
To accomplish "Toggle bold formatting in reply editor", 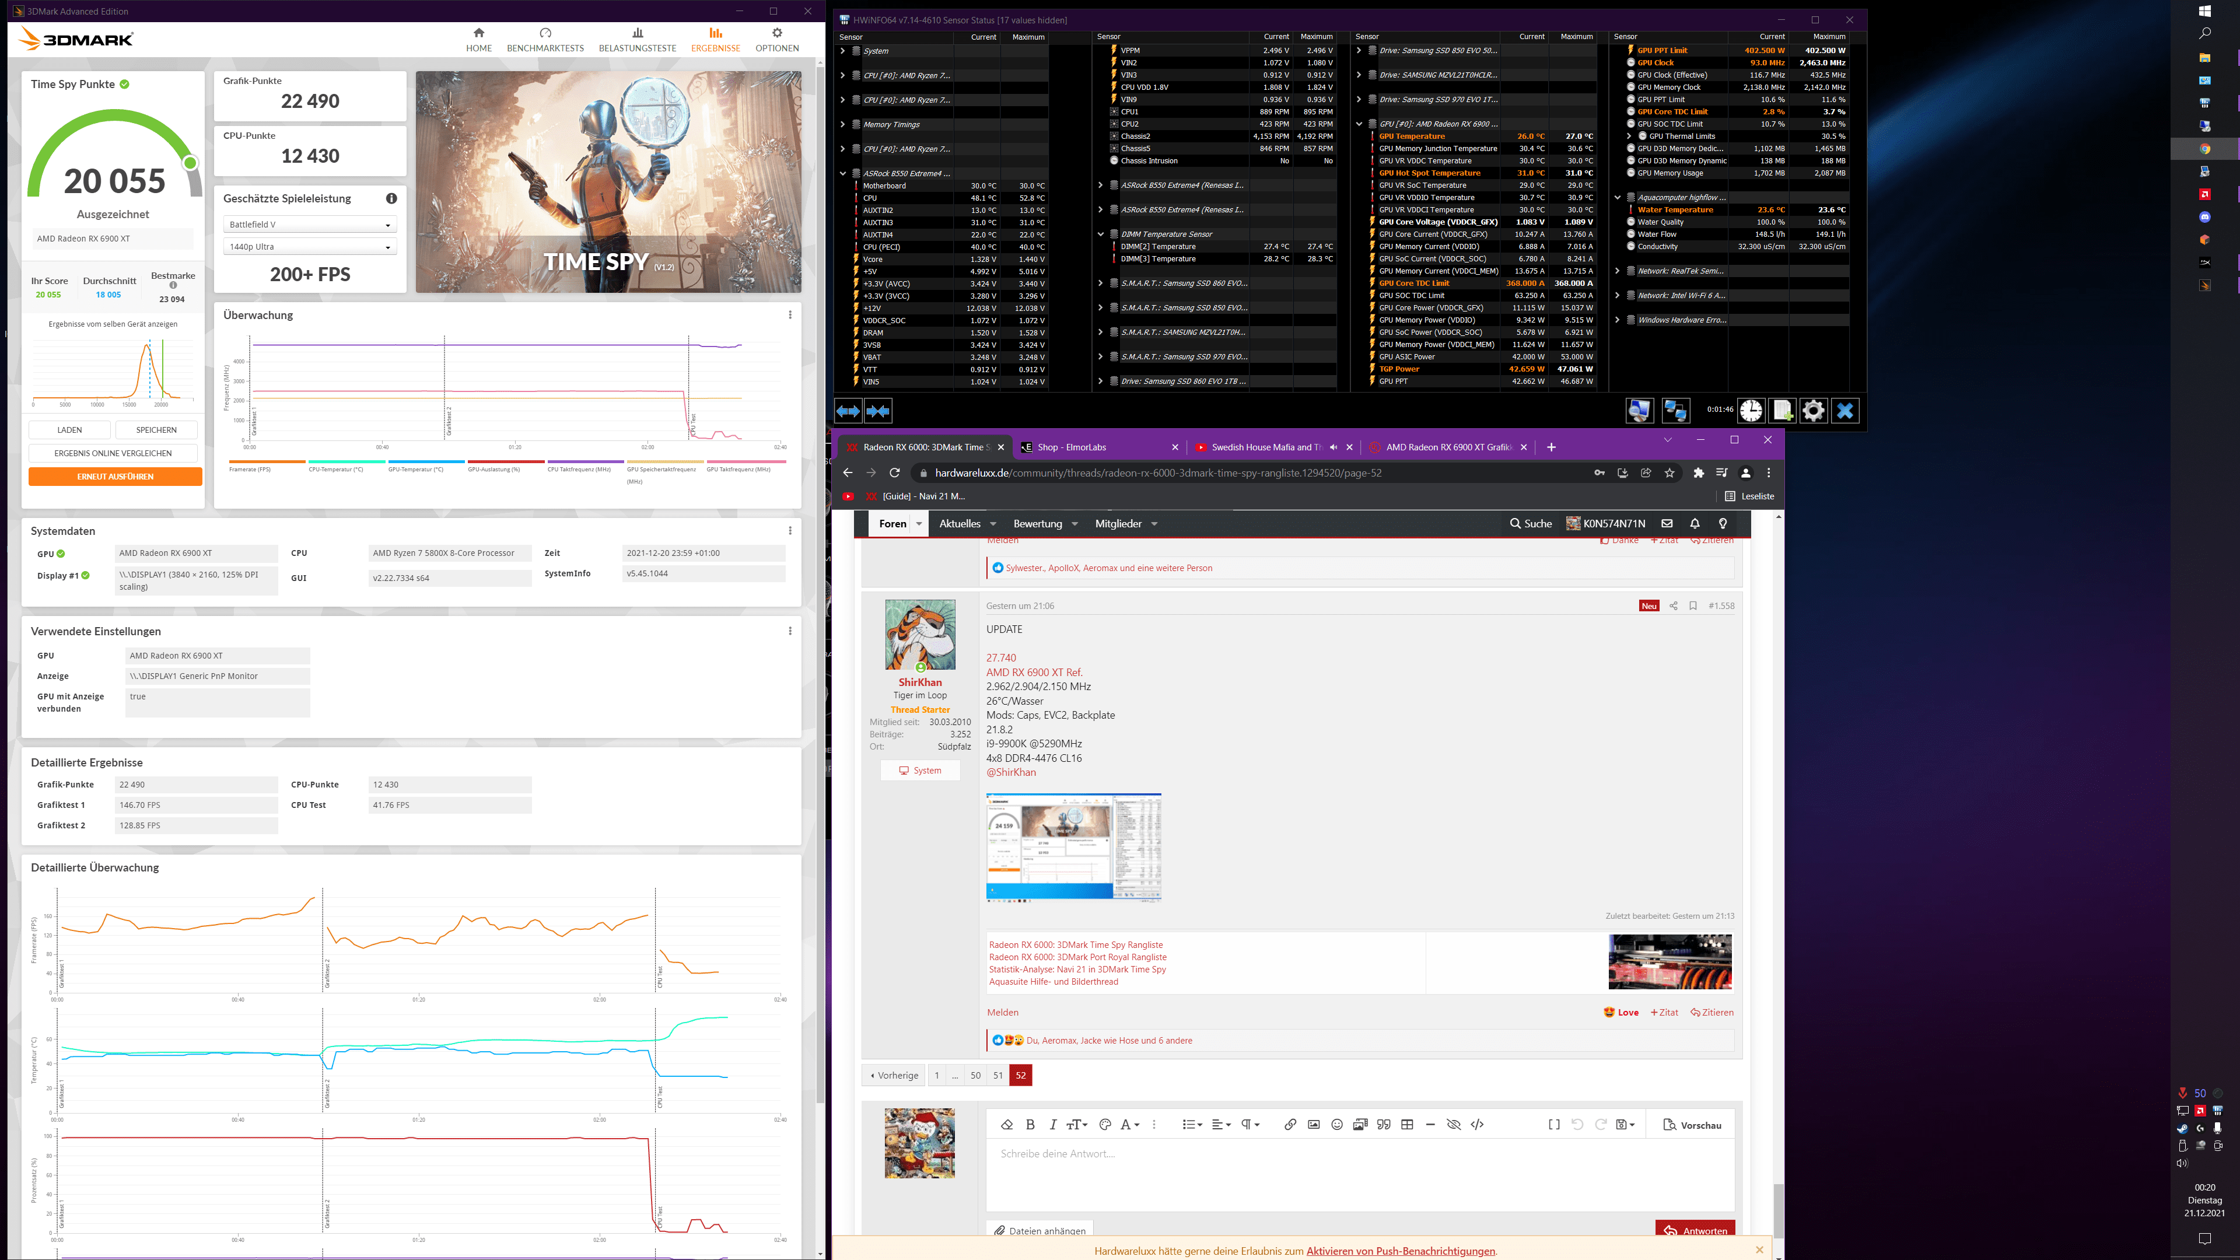I will 1030,1124.
